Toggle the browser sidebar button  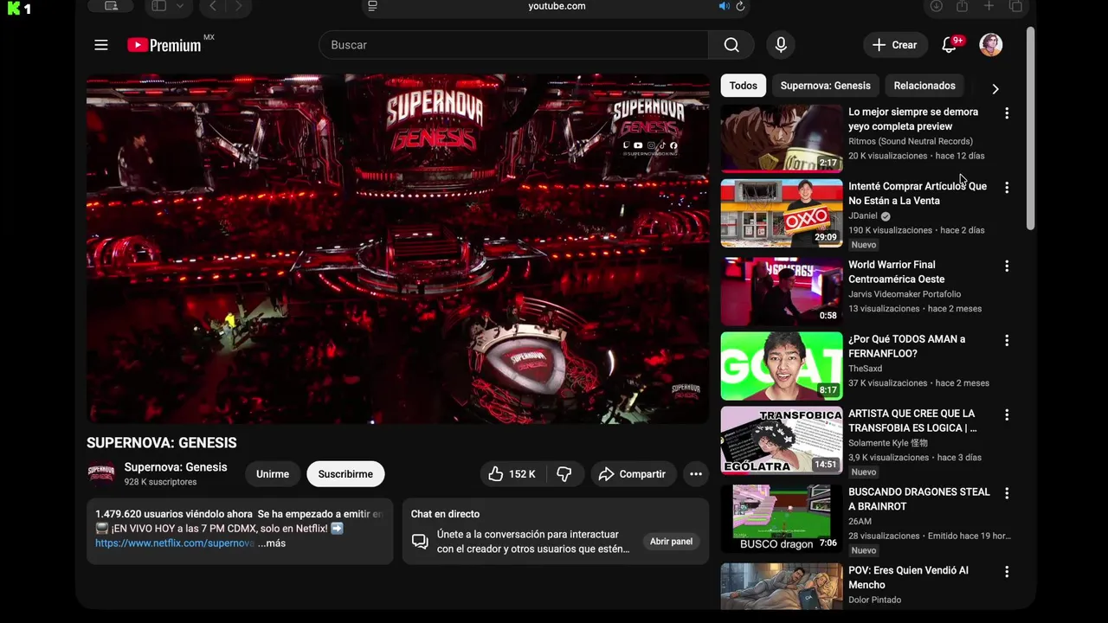(x=159, y=6)
